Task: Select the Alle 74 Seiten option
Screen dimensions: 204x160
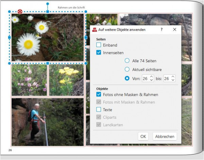Action: coord(127,61)
